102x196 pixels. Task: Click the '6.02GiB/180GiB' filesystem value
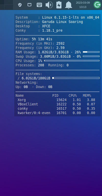(36, 78)
